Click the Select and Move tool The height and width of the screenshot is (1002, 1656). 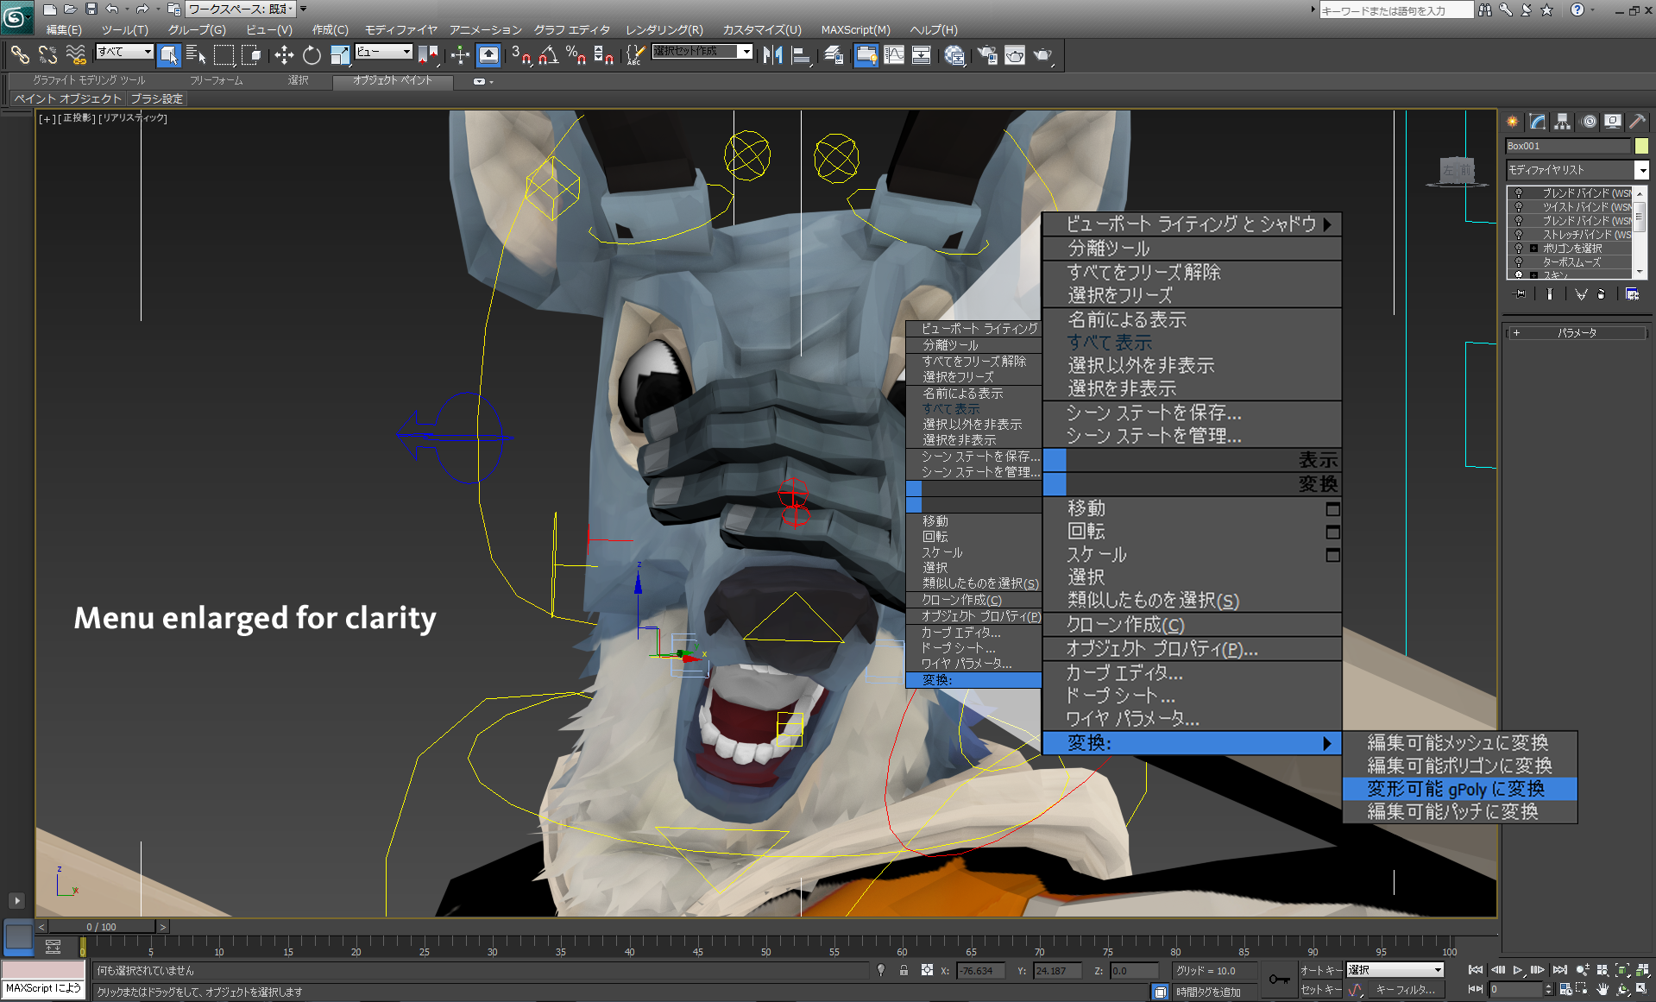pyautogui.click(x=284, y=55)
